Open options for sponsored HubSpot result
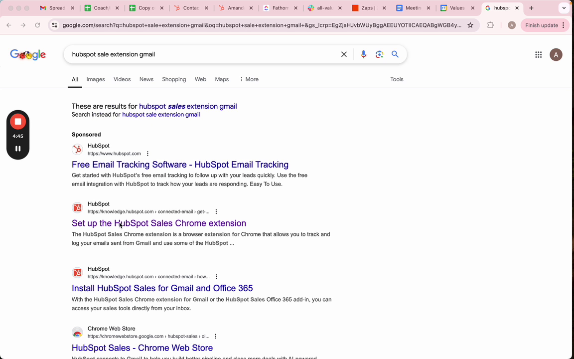This screenshot has height=359, width=574. click(147, 154)
